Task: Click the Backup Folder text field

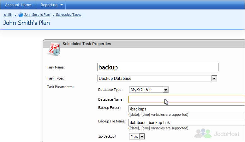Action: point(187,109)
